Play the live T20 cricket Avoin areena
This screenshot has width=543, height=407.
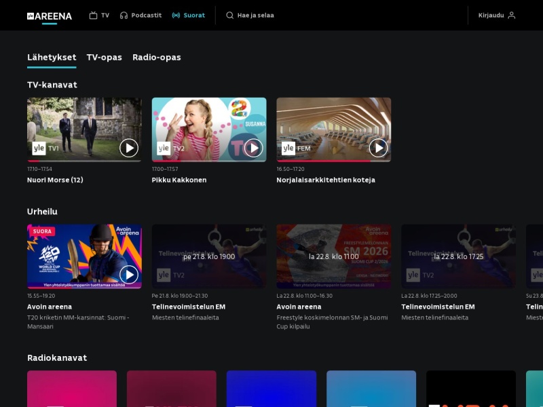click(x=129, y=275)
